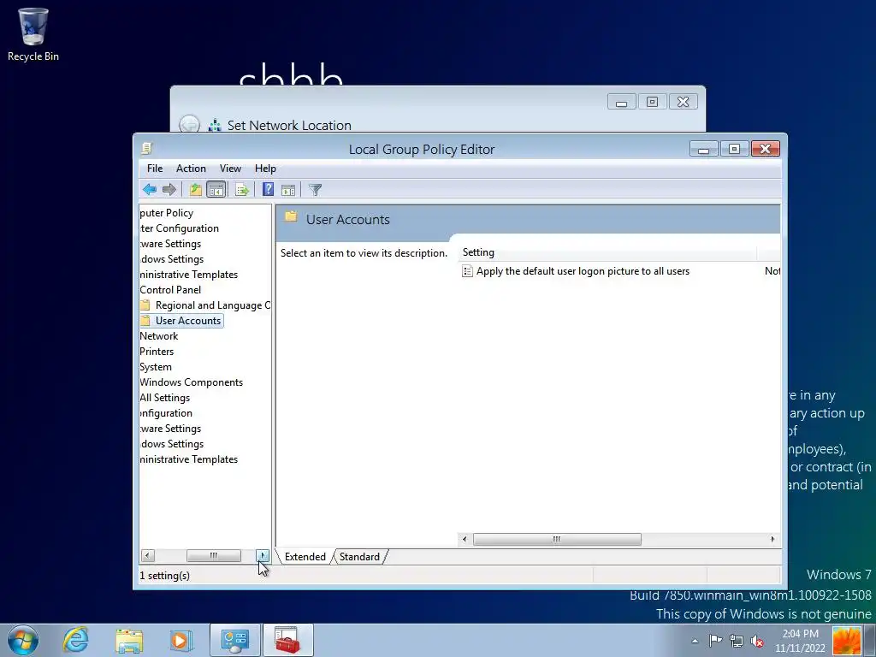This screenshot has height=657, width=876.
Task: Click back arrow in Set Network Location window
Action: [189, 124]
